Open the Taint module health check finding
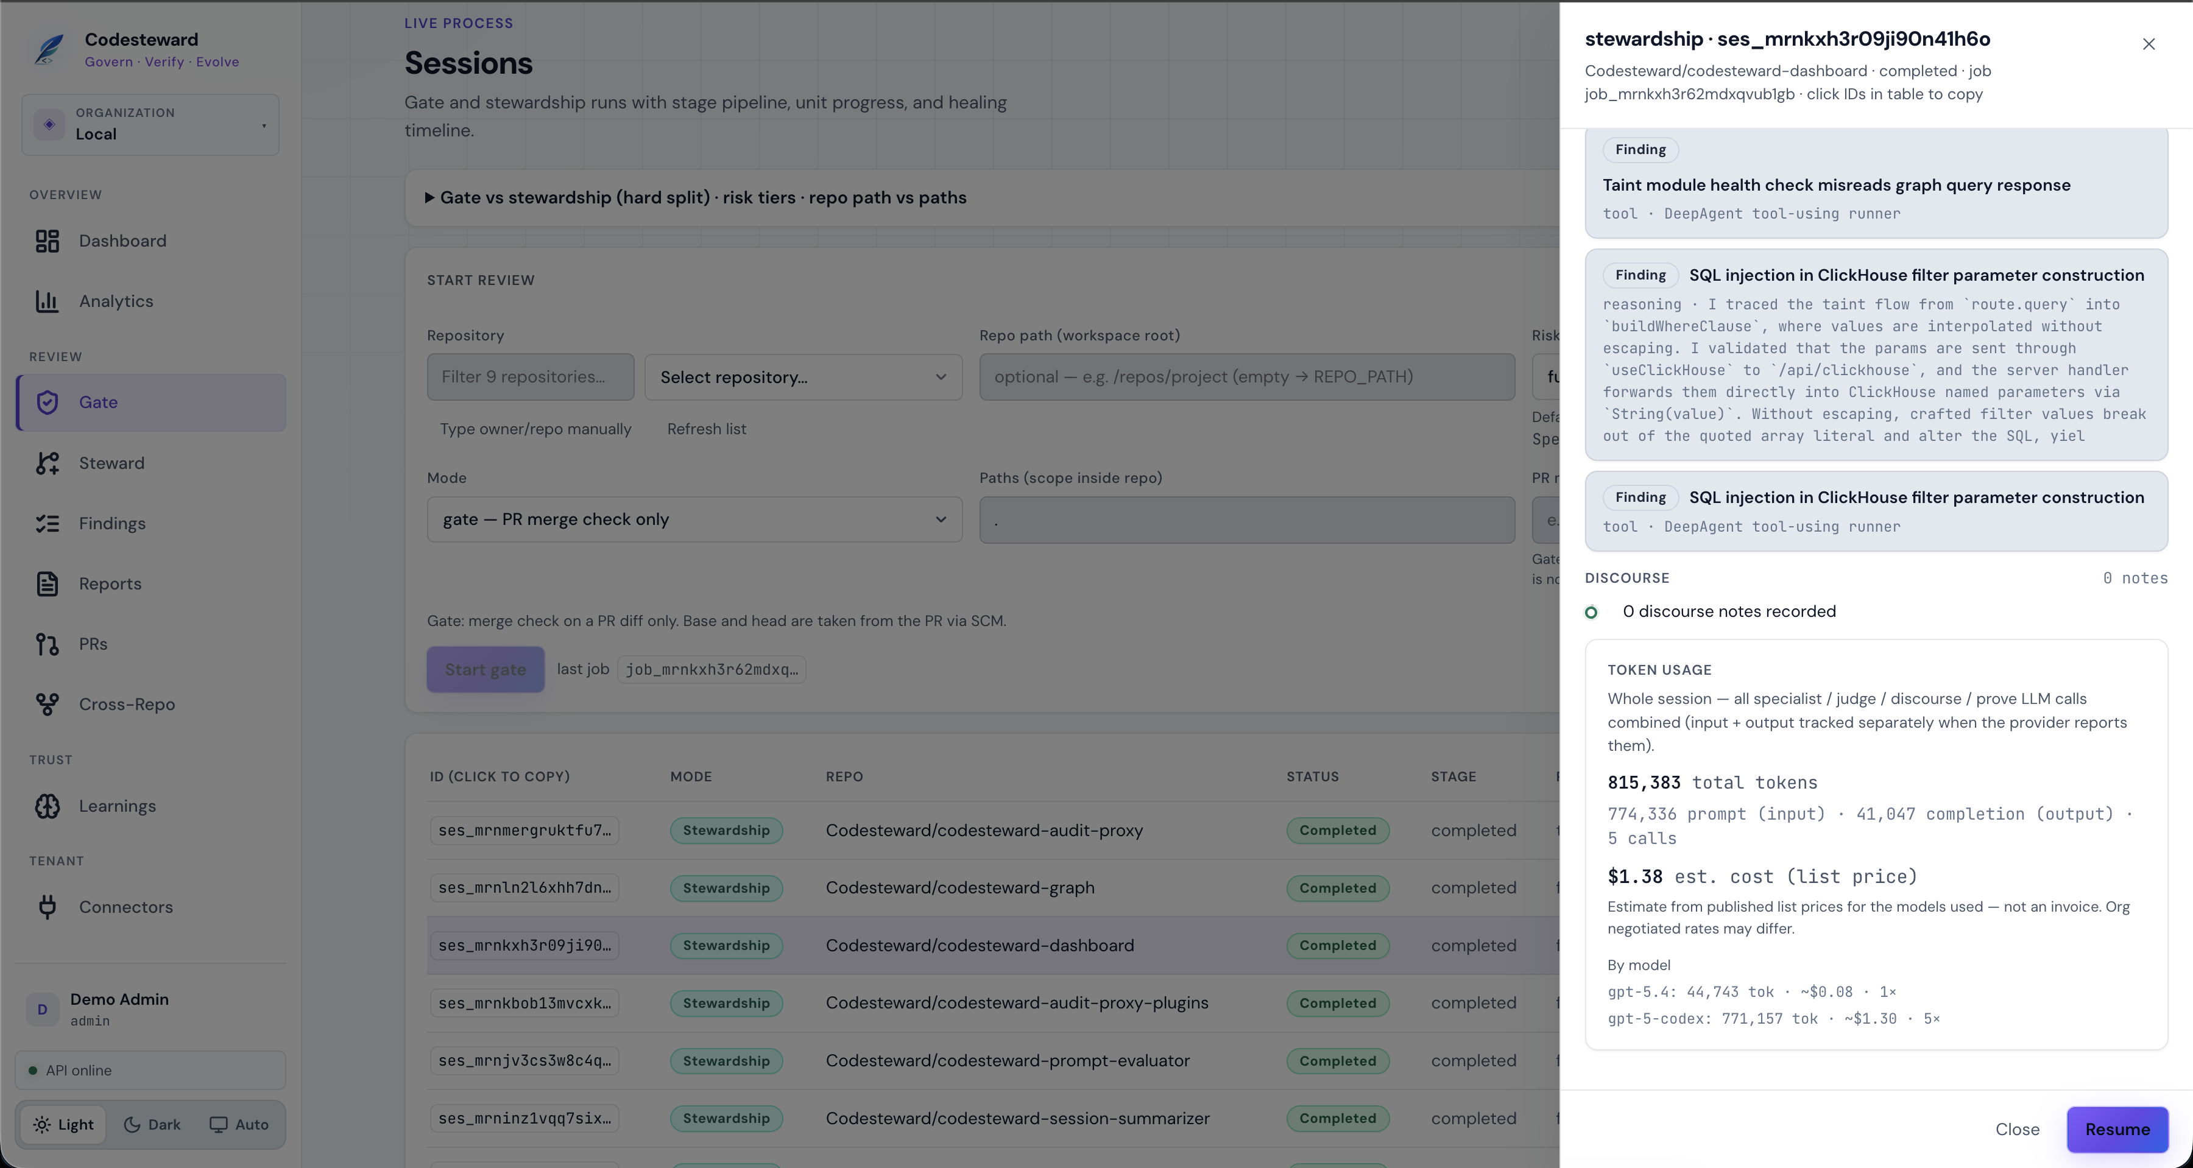This screenshot has width=2193, height=1168. point(1876,183)
